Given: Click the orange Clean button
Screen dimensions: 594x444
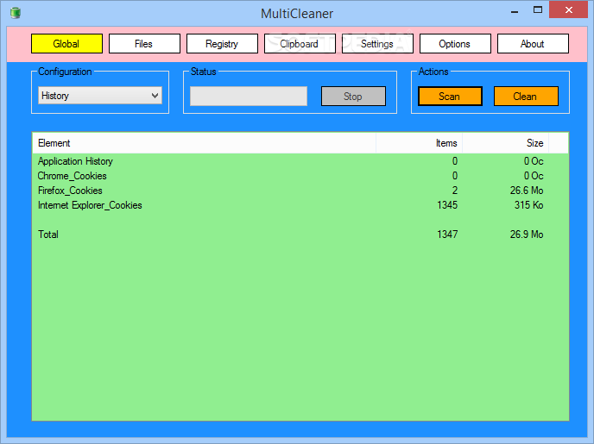Looking at the screenshot, I should [x=526, y=96].
